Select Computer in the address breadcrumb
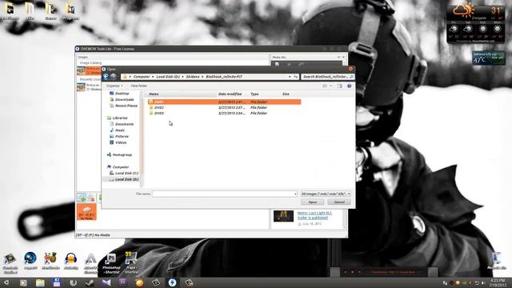This screenshot has height=288, width=512. (142, 77)
